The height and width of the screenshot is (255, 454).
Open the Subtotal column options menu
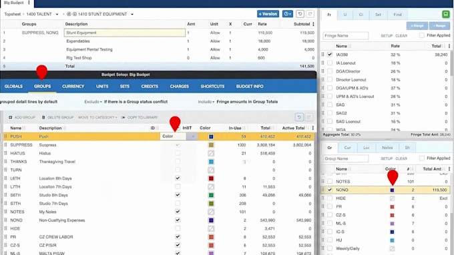tap(313, 24)
